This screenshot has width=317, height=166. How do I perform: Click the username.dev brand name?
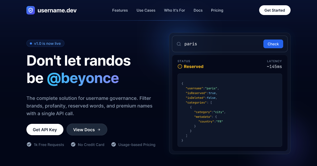[x=57, y=11]
